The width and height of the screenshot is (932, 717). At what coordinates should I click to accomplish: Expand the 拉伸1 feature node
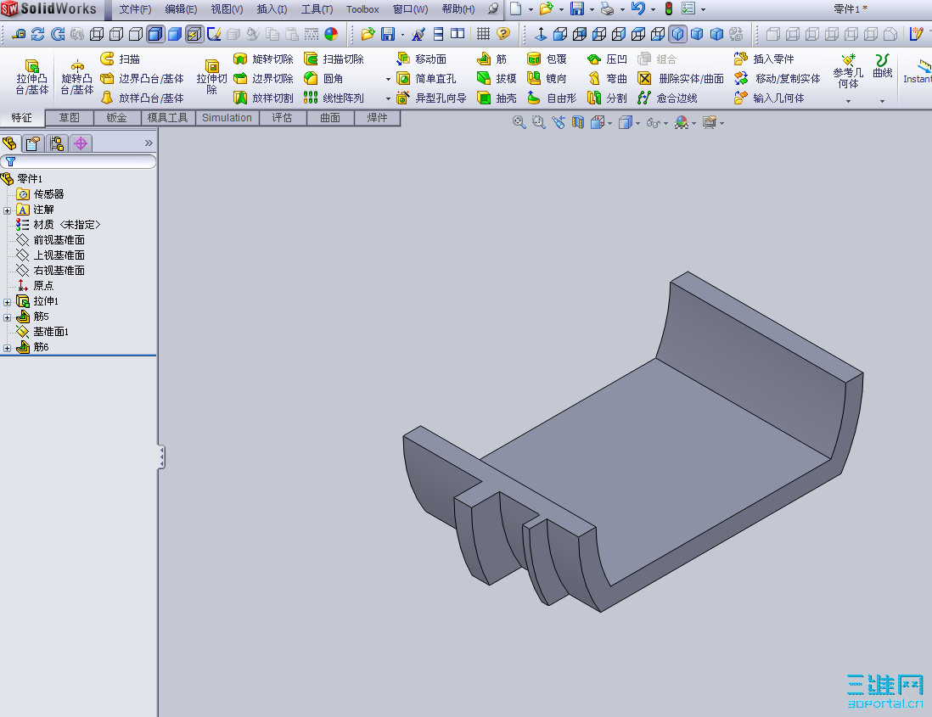(8, 302)
